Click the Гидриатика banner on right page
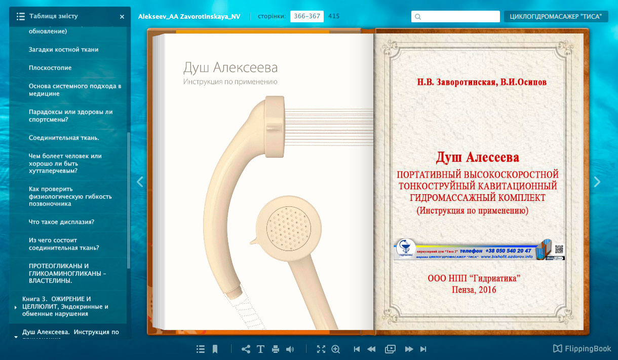618x360 pixels. coord(479,250)
